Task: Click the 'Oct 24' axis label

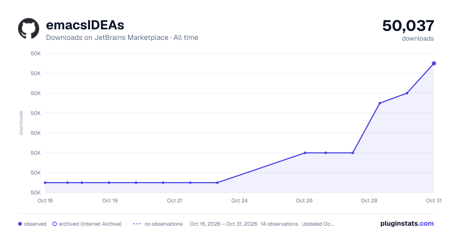Action: pyautogui.click(x=240, y=201)
